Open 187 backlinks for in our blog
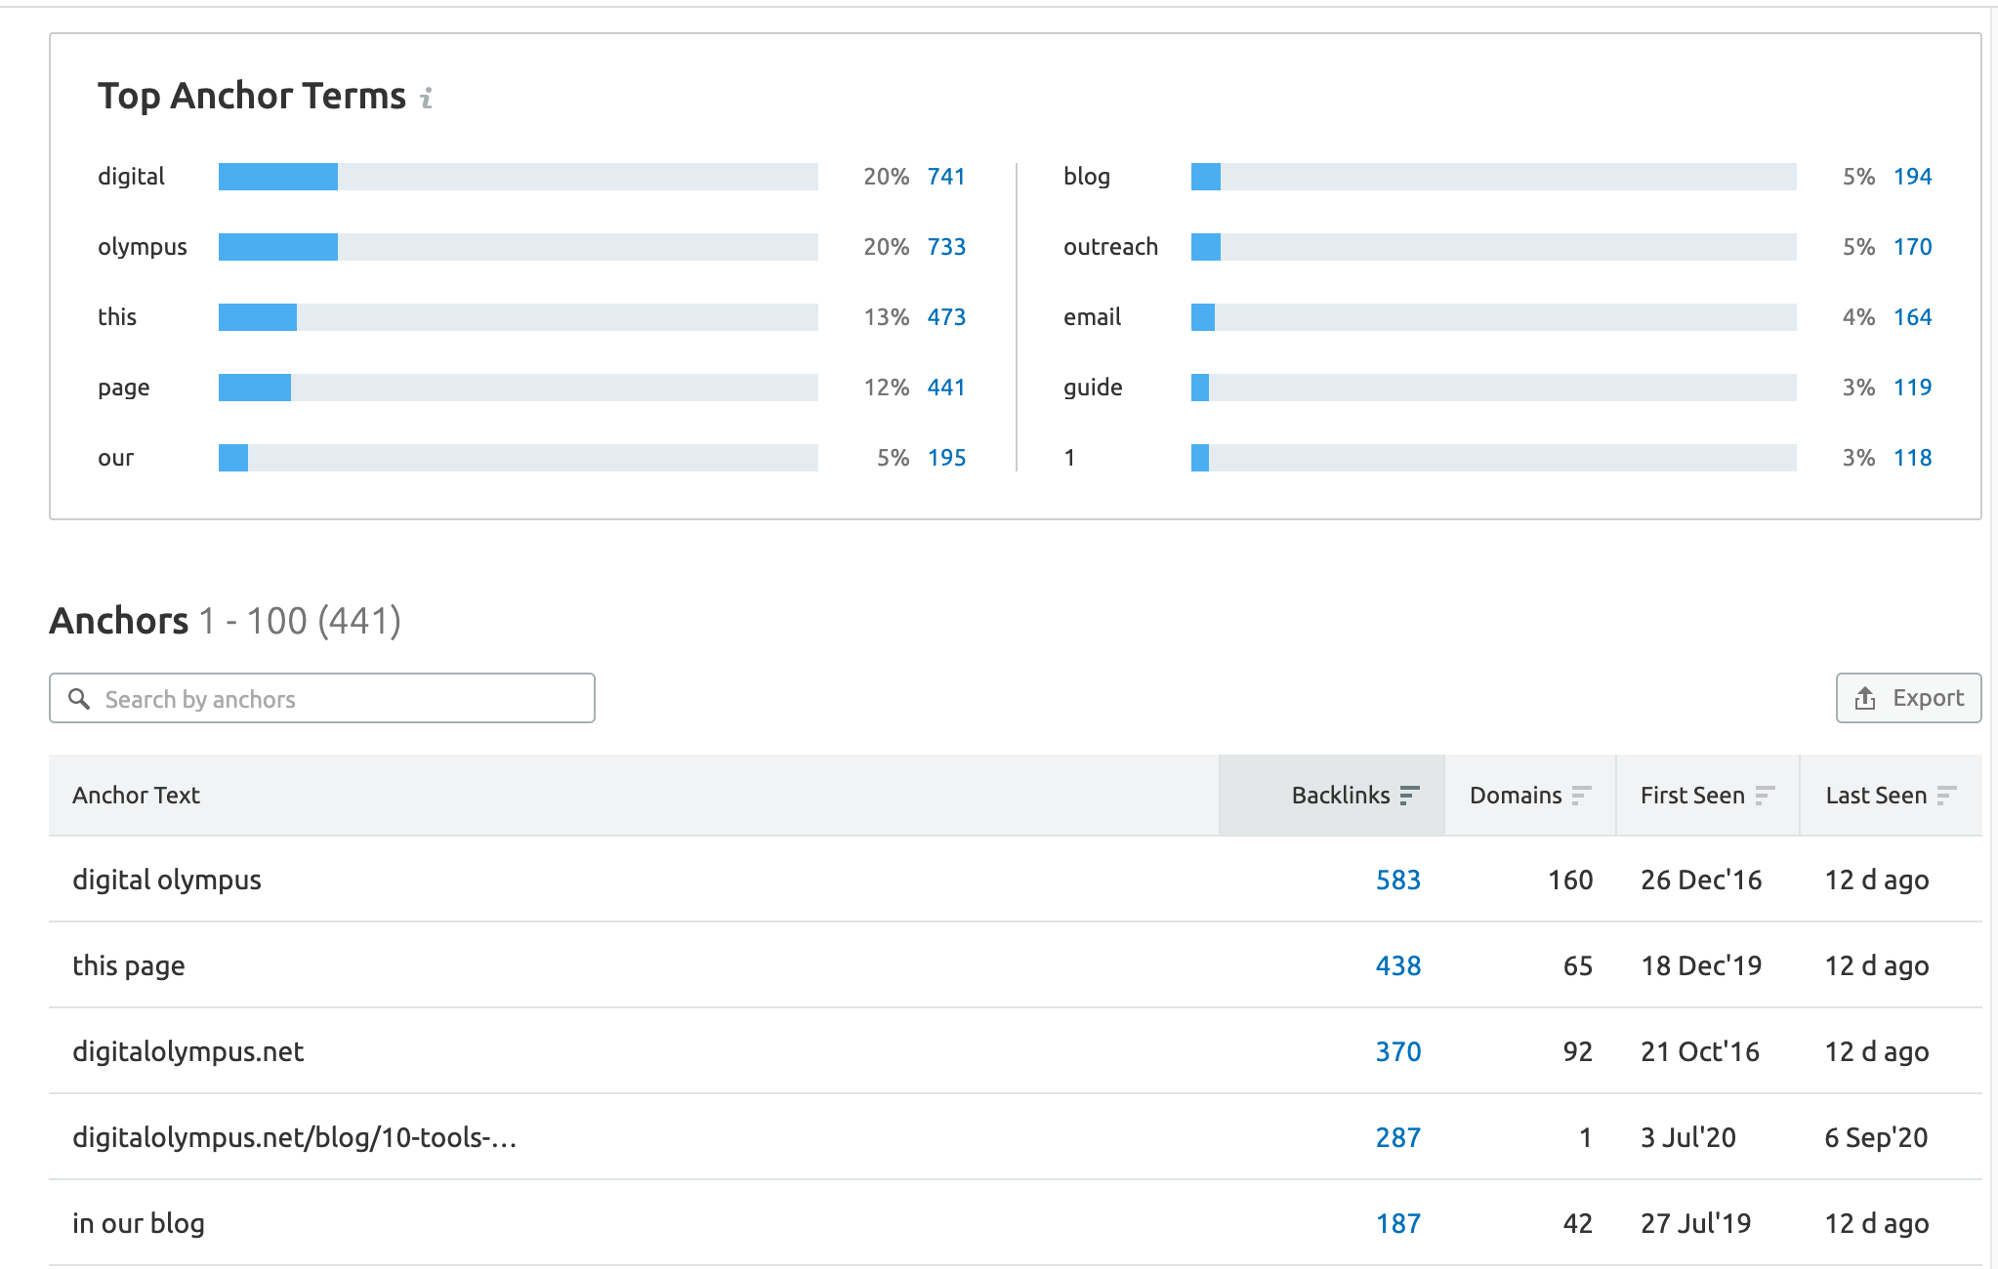Viewport: 1998px width, 1269px height. coord(1398,1223)
